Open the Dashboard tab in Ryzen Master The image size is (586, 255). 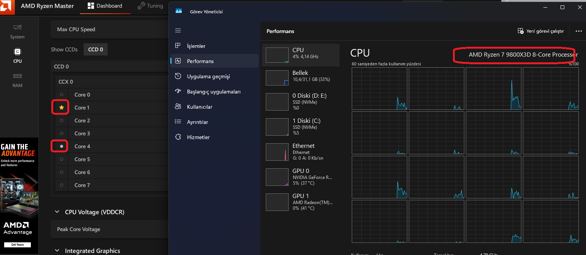(105, 6)
